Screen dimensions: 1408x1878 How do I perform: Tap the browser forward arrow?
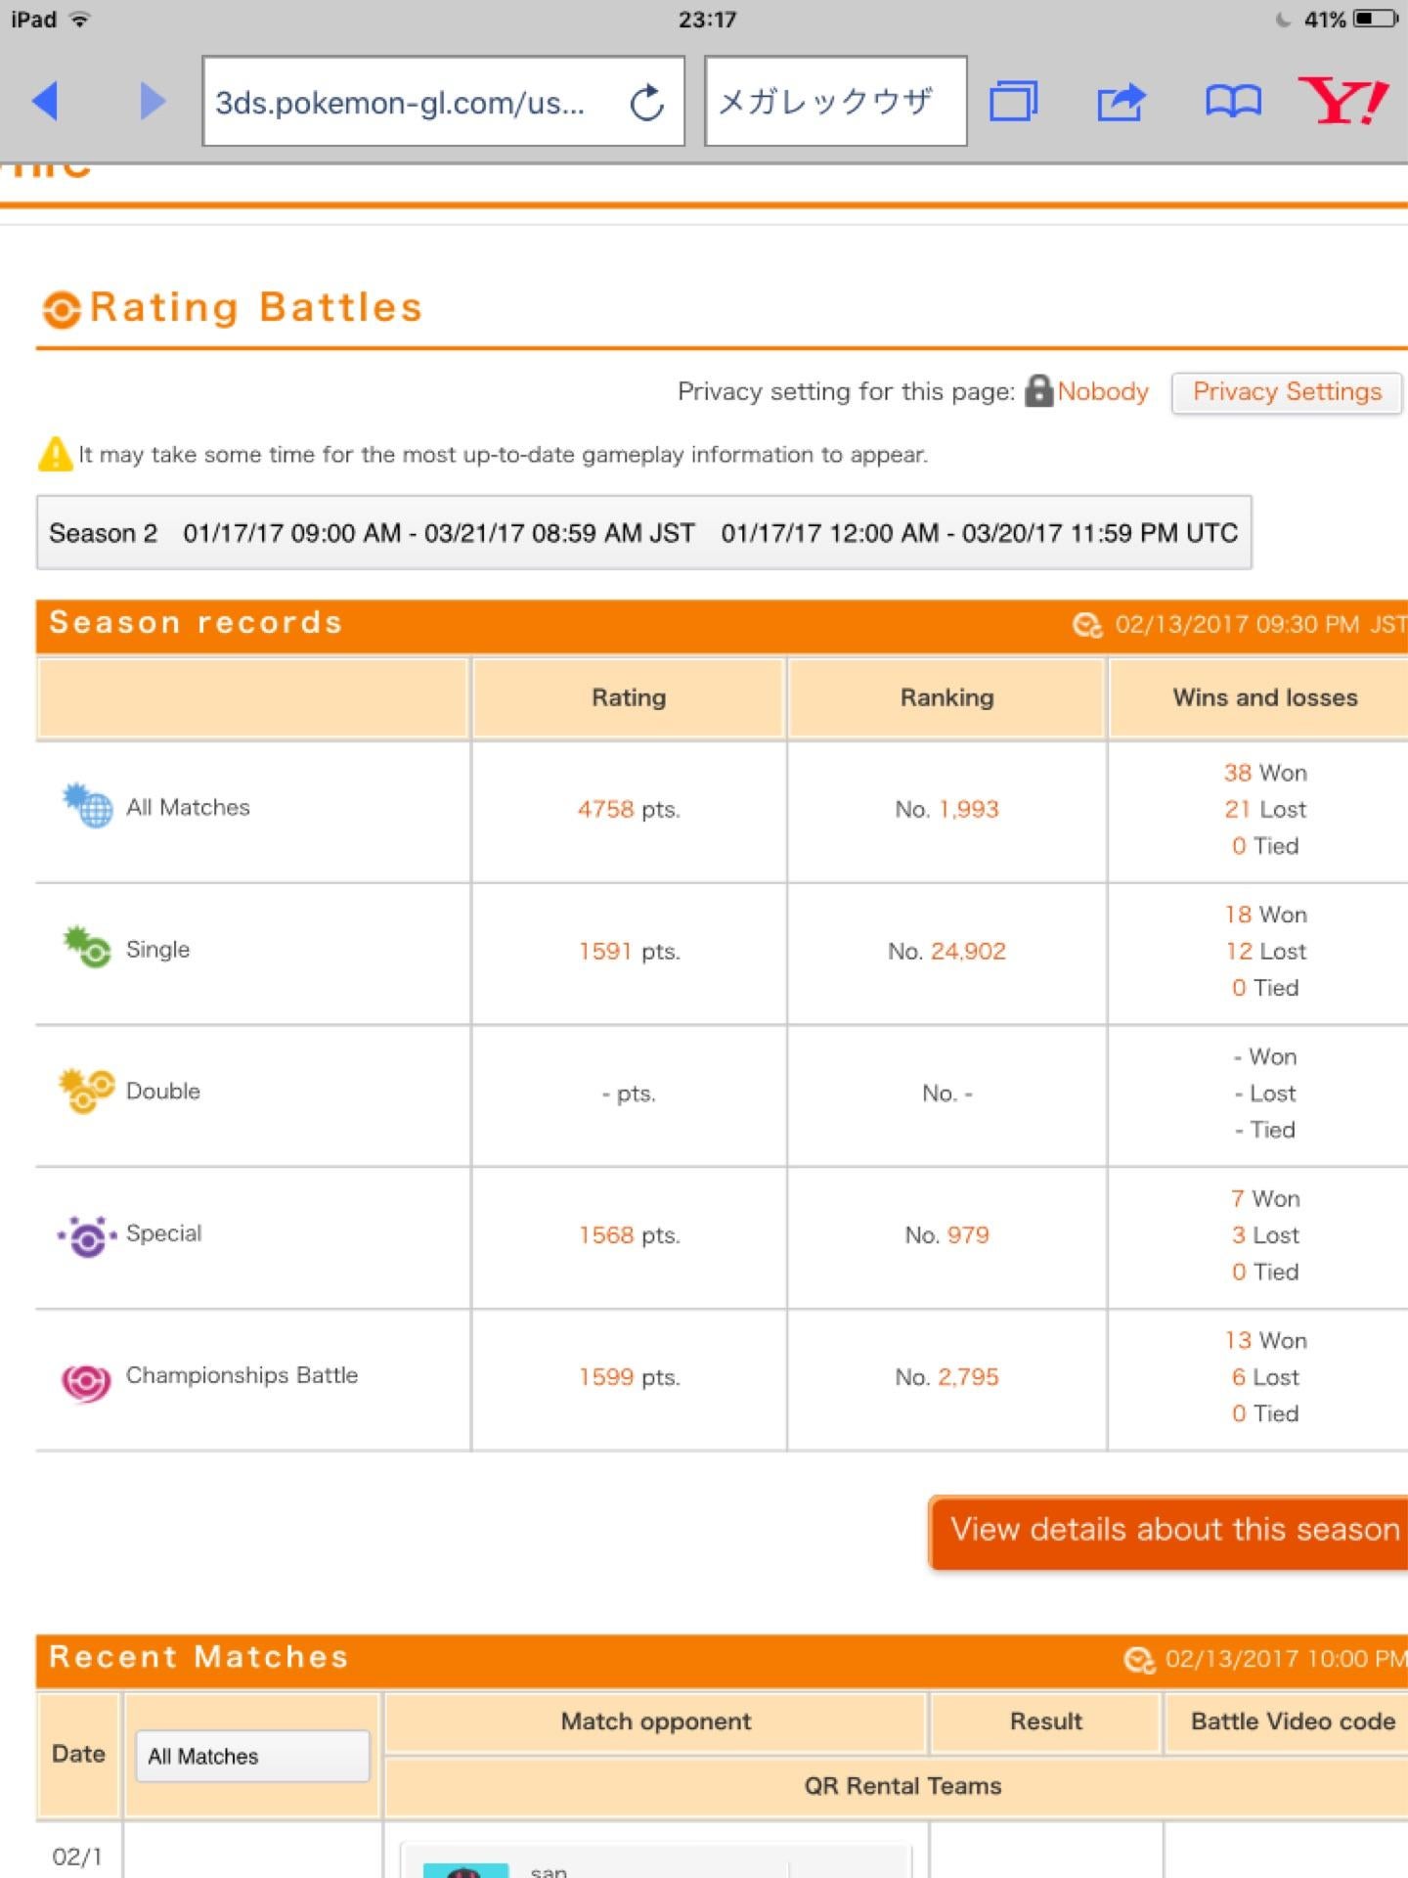(x=152, y=101)
